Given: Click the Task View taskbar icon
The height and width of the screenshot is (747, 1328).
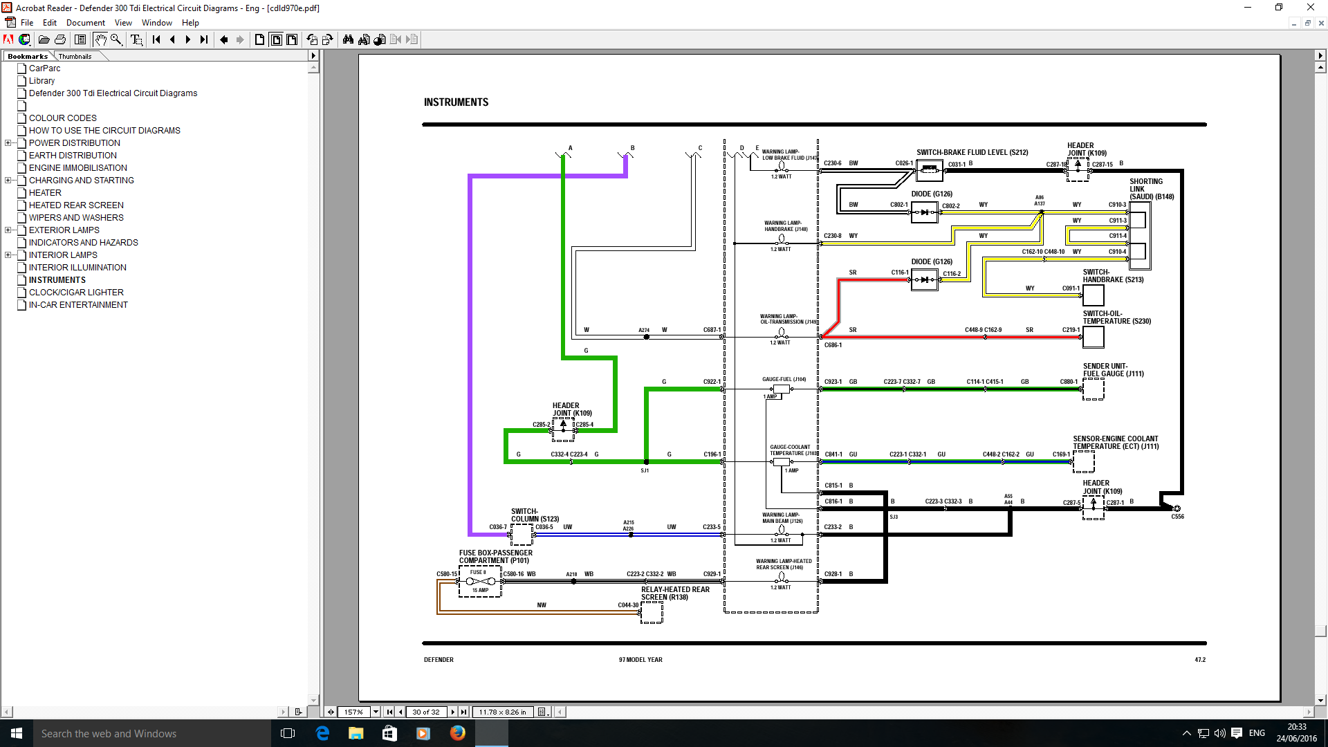Looking at the screenshot, I should click(288, 733).
